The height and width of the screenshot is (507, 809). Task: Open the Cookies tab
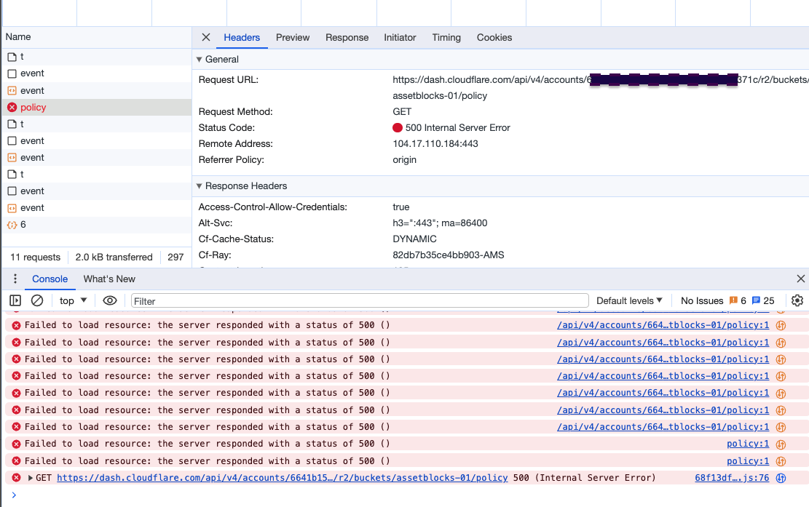pos(494,37)
